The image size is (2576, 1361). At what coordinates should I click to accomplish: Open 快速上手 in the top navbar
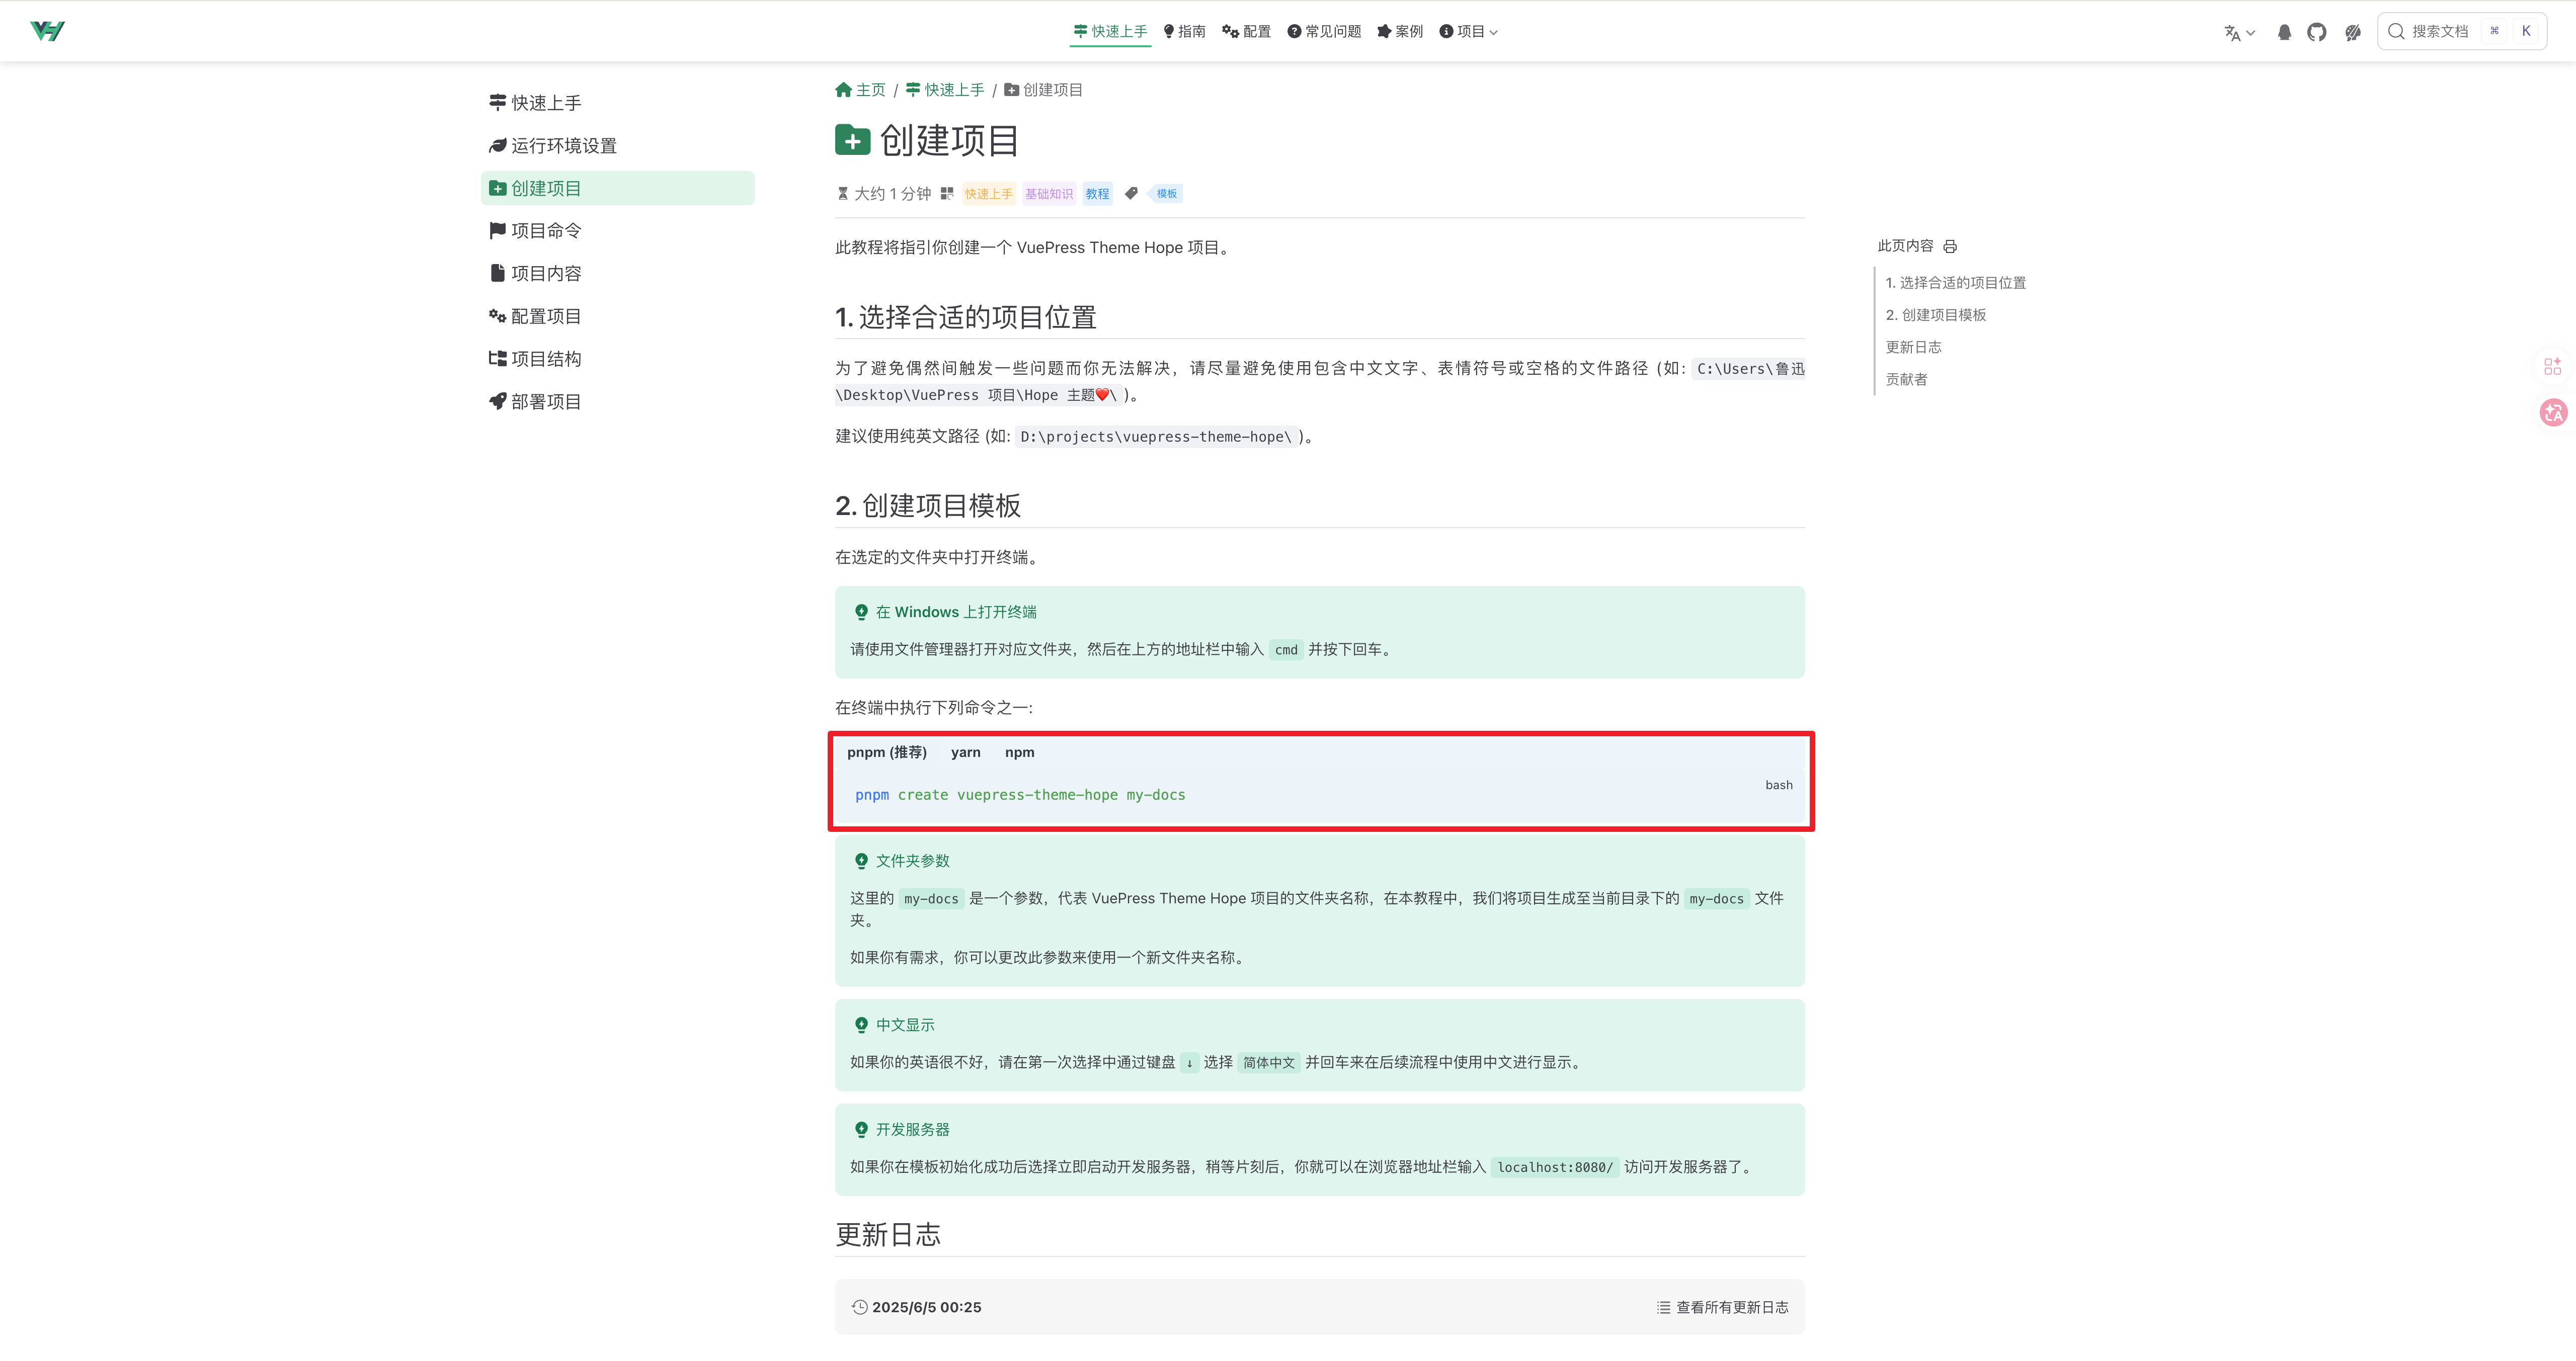coord(1110,32)
